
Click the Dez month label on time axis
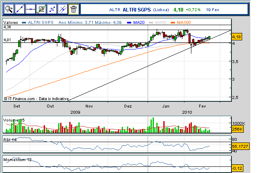tap(128, 106)
